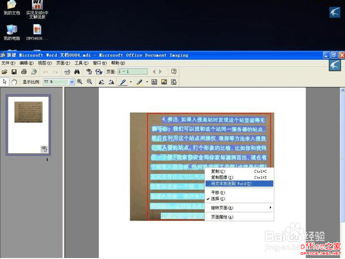Viewport: 345px width, 259px height.
Task: Click the last toolbar icon after the picture icon
Action: click(x=174, y=82)
